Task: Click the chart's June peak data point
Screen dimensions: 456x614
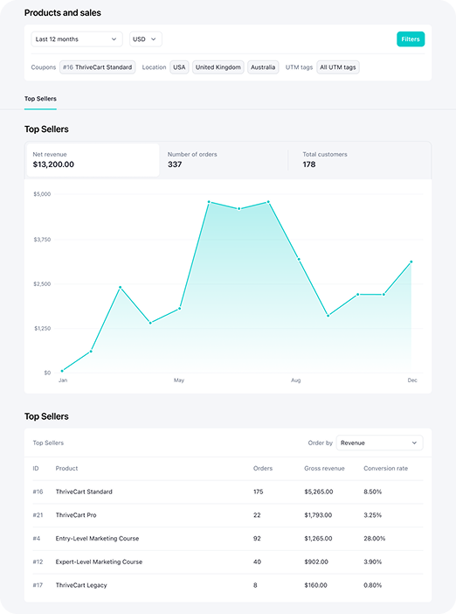Action: click(209, 202)
